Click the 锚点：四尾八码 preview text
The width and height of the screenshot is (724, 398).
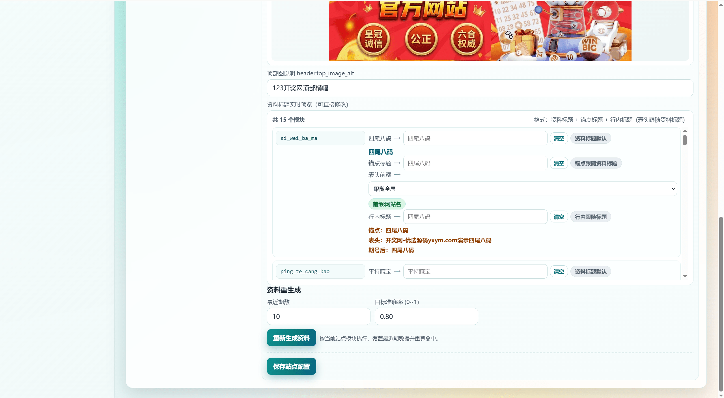coord(388,230)
